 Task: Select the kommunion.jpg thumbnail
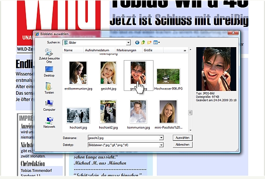click(x=138, y=112)
